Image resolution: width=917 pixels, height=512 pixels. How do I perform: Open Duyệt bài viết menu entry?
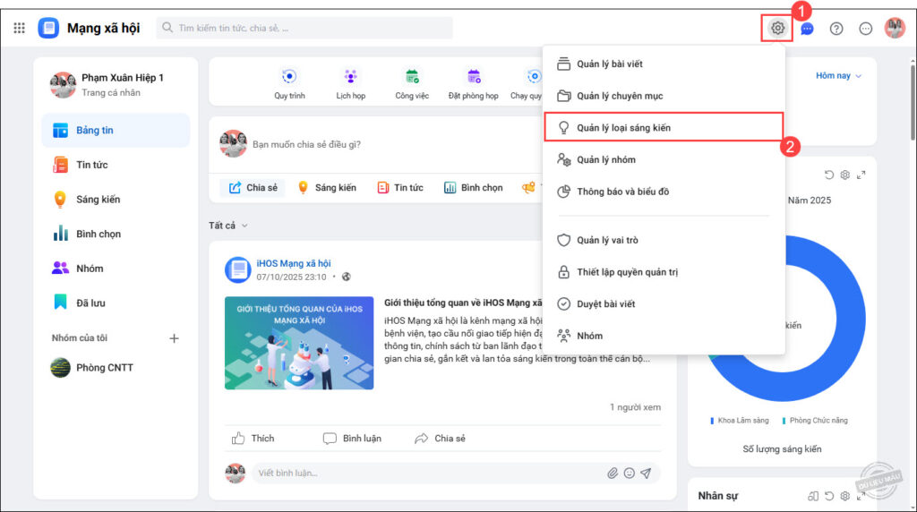(664, 304)
